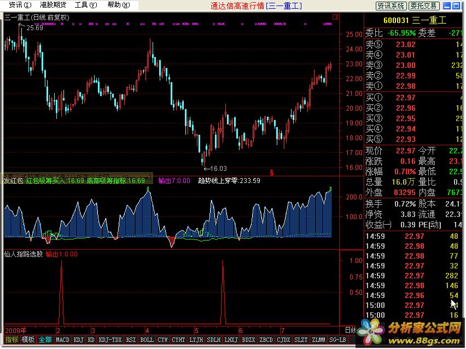
Task: Click the red S marker below the chart
Action: tap(271, 172)
